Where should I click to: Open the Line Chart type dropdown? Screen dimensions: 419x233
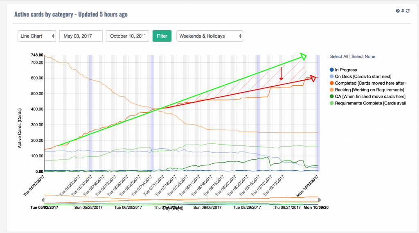36,36
